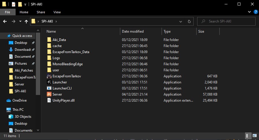The height and width of the screenshot is (140, 259).
Task: Open the View ribbon tab
Action: 57,12
